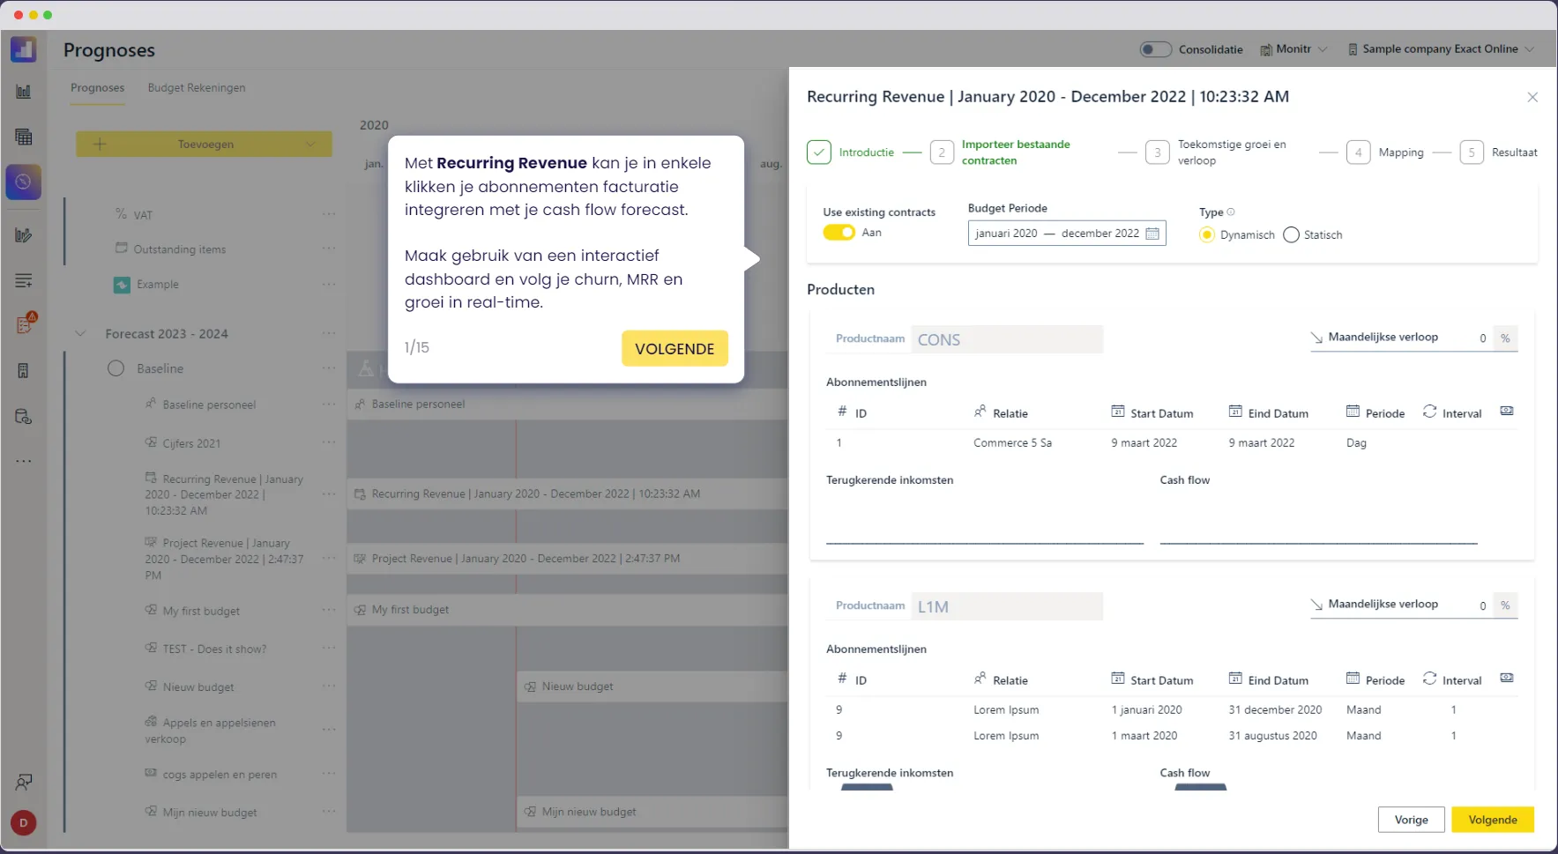Open the three-dot menu for My first budget

(x=329, y=610)
